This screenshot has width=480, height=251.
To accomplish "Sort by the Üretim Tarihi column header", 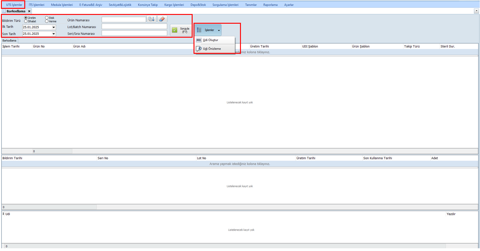I will tap(259, 46).
